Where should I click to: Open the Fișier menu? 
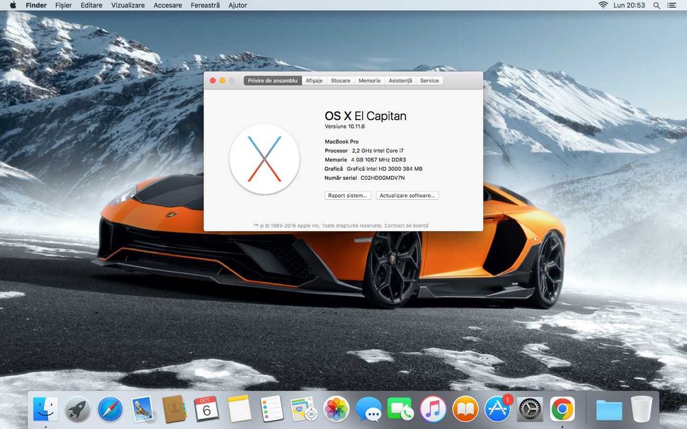(63, 5)
